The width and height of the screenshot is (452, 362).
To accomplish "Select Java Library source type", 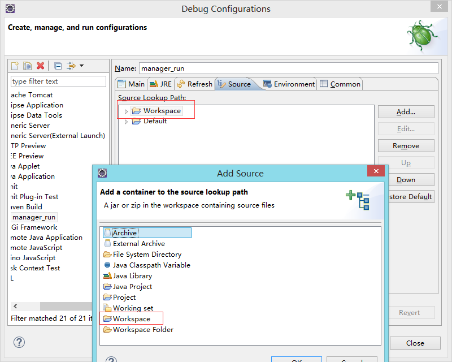I will (128, 275).
